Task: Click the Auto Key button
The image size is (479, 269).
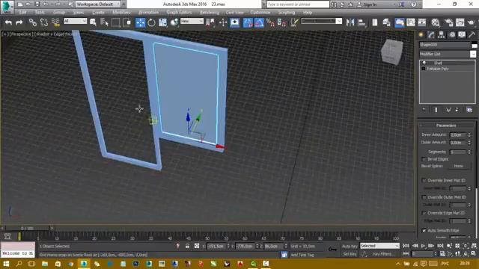Action: [350, 246]
